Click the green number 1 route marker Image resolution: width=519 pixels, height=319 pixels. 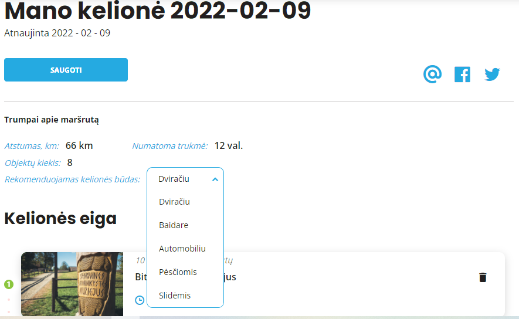[9, 284]
